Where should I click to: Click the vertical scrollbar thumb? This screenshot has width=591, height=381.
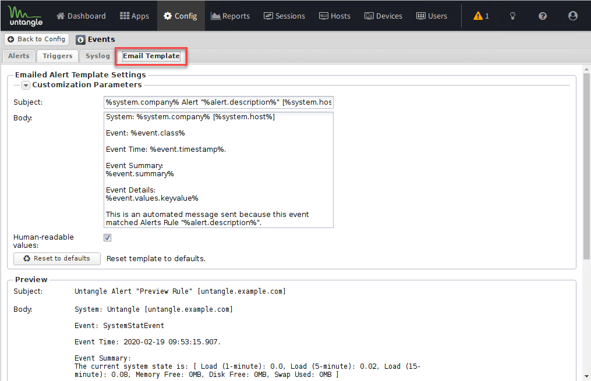[586, 166]
